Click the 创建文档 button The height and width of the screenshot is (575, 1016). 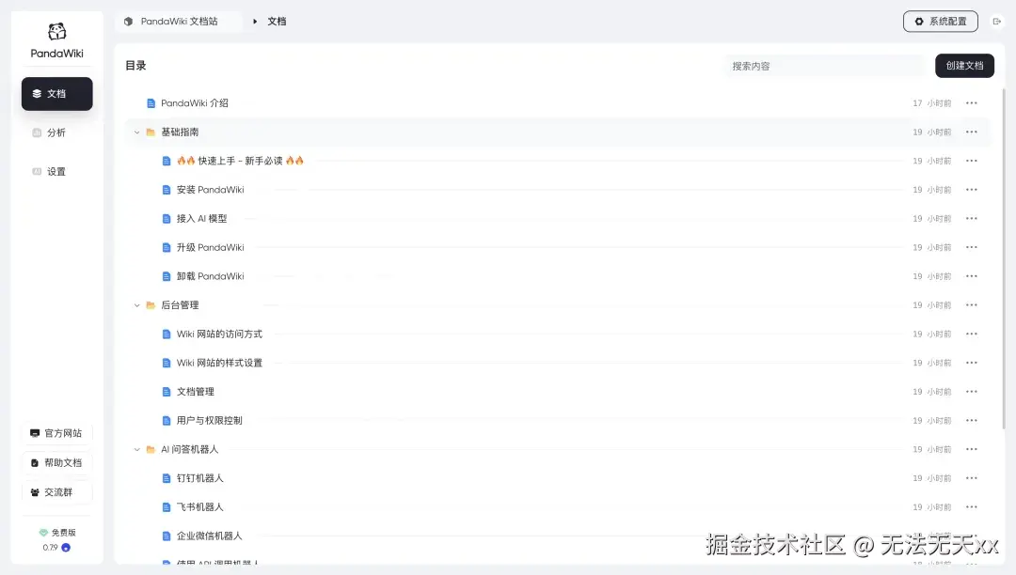(964, 66)
